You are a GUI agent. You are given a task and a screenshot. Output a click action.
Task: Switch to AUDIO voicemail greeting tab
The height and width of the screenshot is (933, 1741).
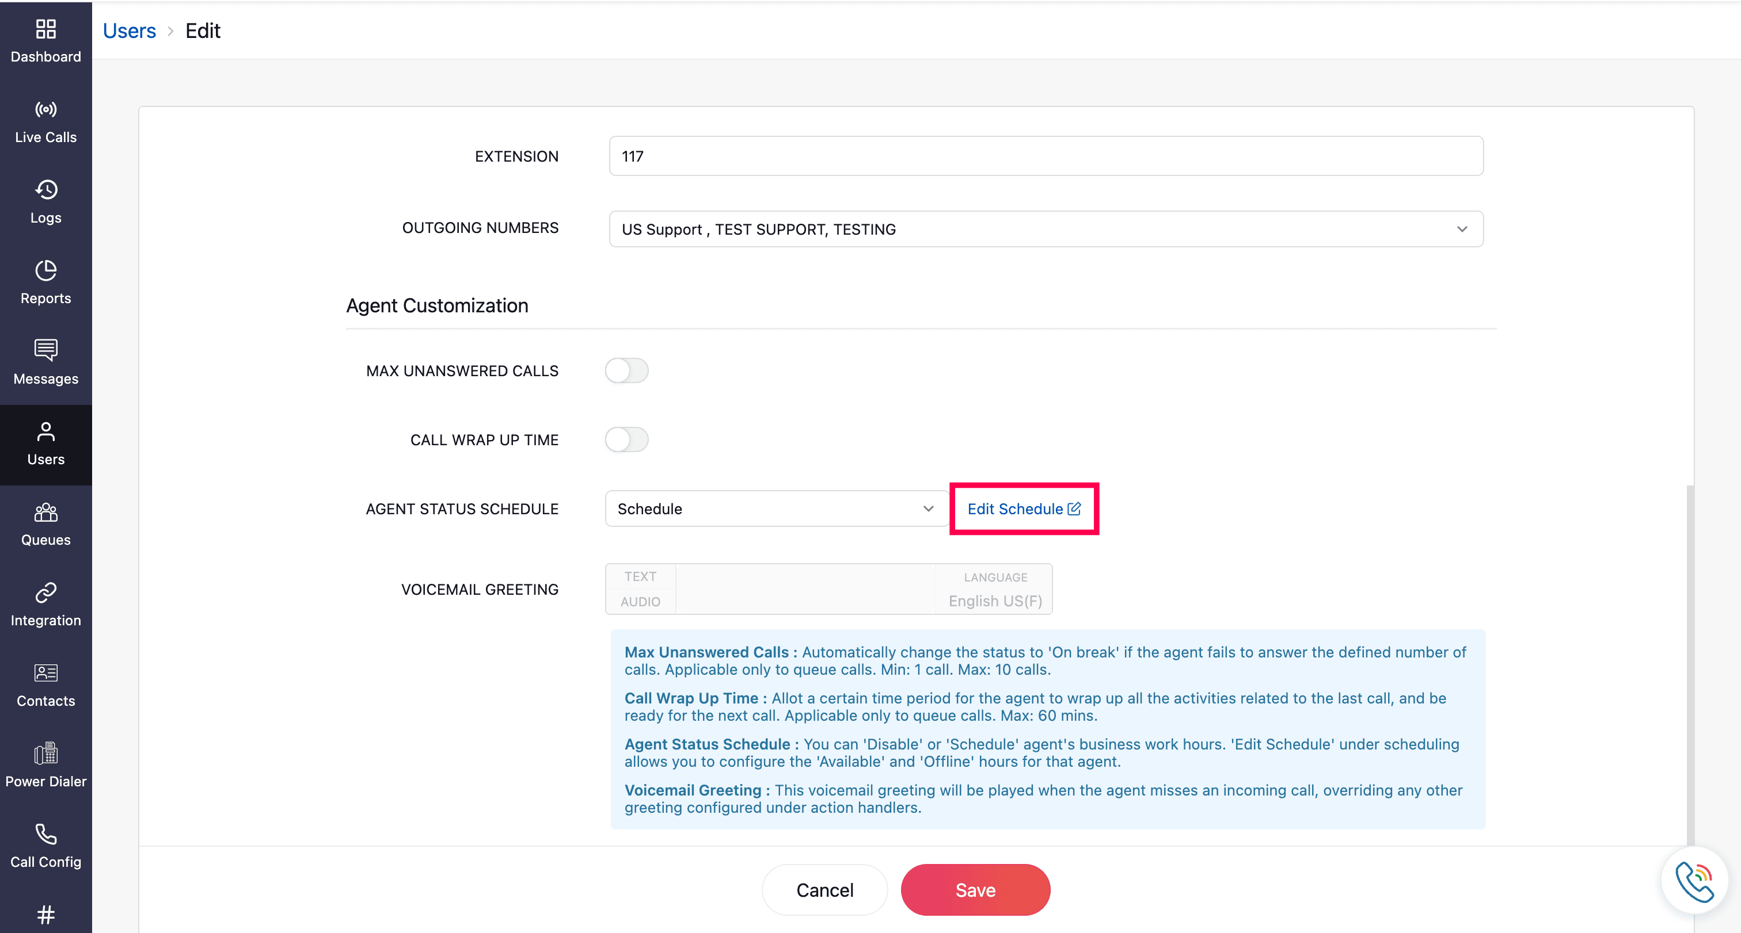point(640,602)
